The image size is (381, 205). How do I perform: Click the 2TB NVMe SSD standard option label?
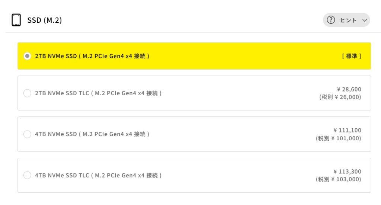pyautogui.click(x=92, y=56)
